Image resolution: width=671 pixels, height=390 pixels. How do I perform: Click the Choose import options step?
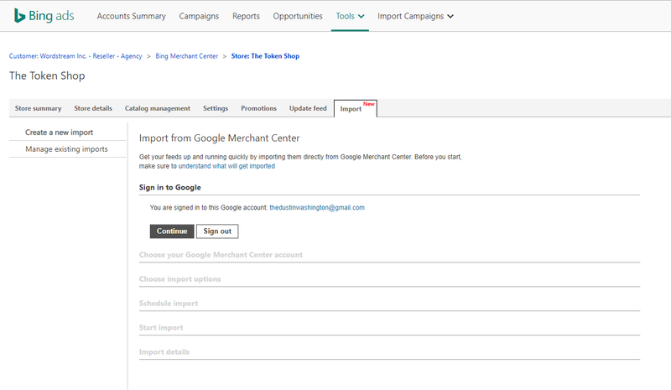[x=179, y=279]
